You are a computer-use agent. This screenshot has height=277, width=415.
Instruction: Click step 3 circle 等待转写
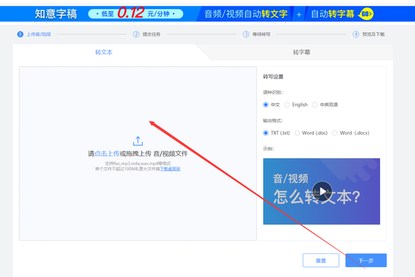coord(246,34)
